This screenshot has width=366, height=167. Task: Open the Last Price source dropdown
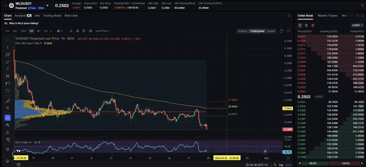pyautogui.click(x=102, y=31)
